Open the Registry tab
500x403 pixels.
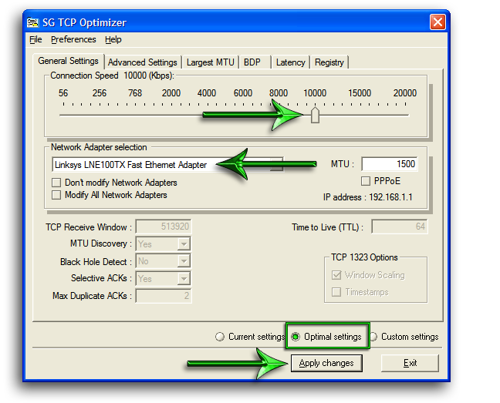pyautogui.click(x=329, y=62)
